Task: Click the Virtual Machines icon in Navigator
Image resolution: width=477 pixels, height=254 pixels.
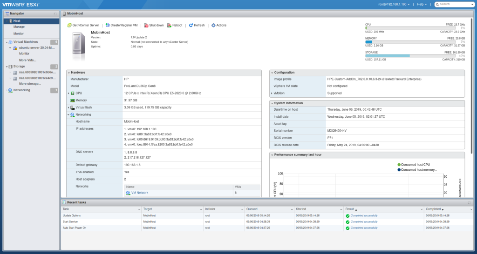Action: pyautogui.click(x=11, y=42)
